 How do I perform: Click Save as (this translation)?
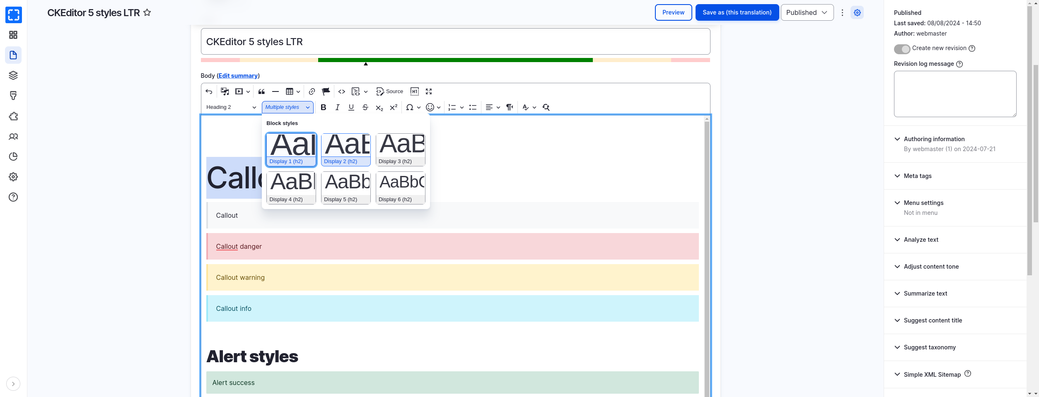click(x=737, y=12)
